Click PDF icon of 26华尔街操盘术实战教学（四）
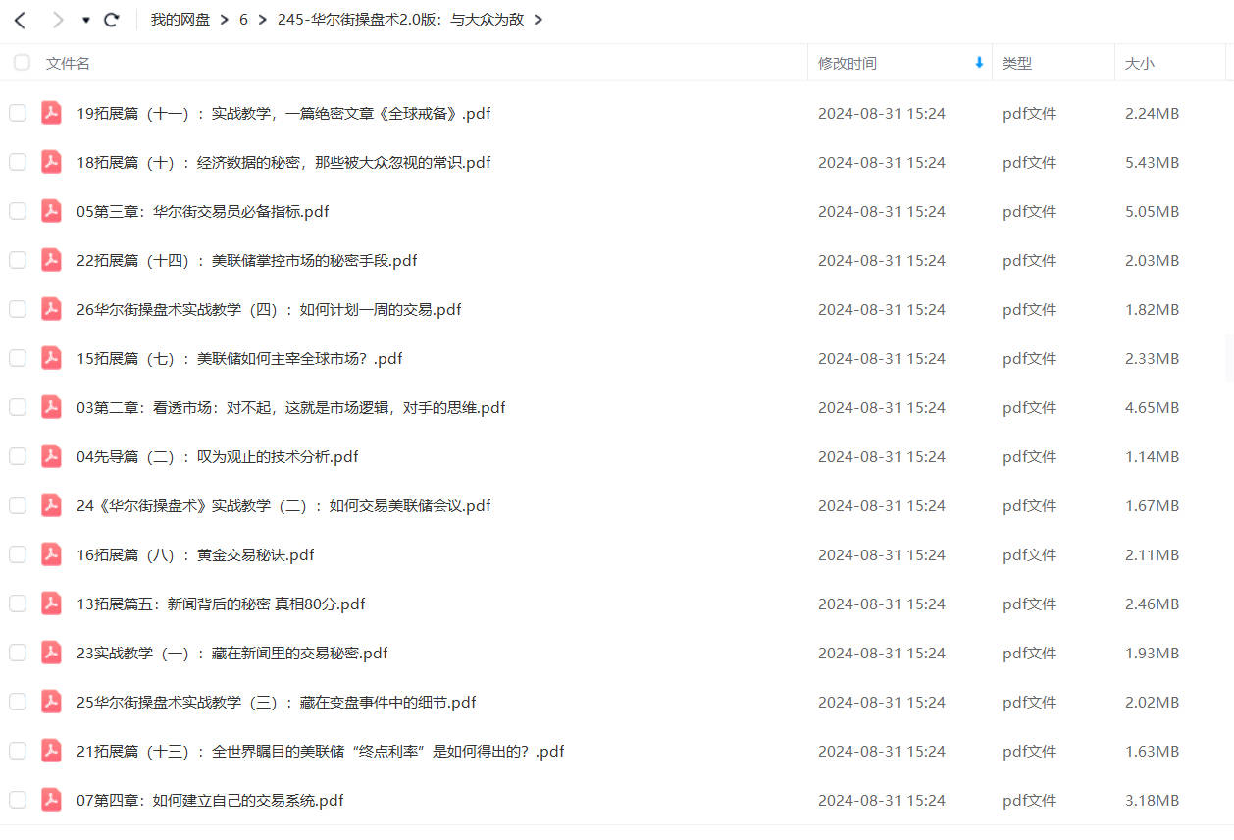The width and height of the screenshot is (1234, 840). (x=51, y=309)
